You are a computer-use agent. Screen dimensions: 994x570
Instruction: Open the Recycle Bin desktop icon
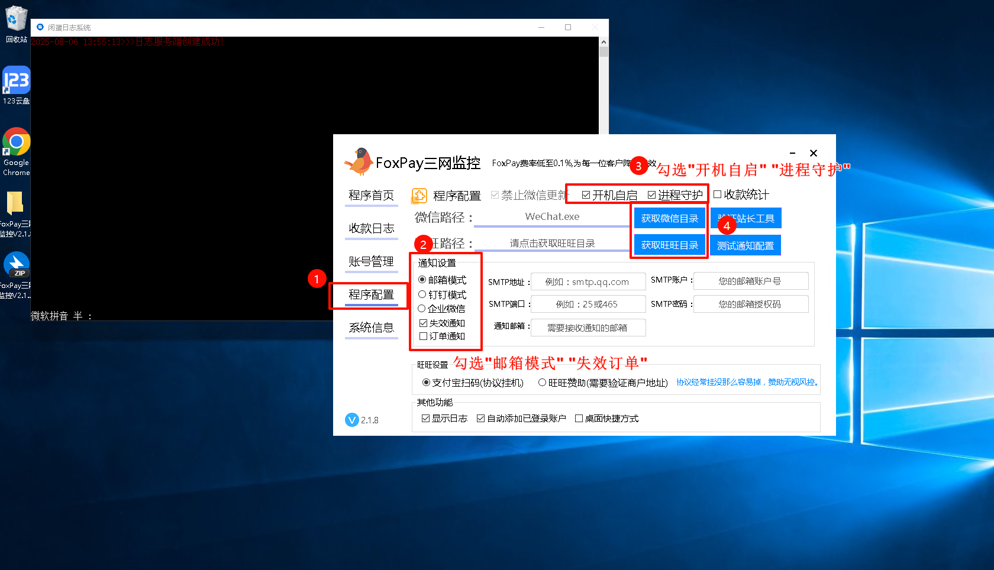tap(16, 20)
